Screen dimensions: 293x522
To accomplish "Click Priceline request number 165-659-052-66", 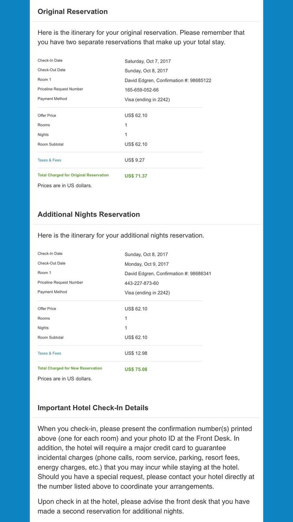I will click(x=142, y=90).
